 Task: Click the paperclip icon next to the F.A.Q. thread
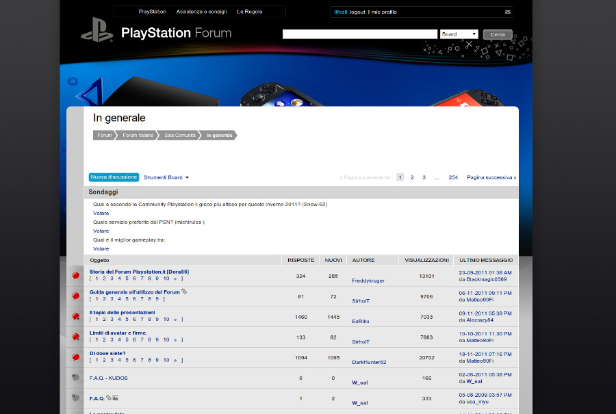point(109,398)
